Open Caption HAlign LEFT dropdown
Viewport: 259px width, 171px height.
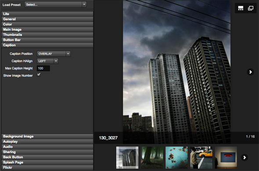tap(47, 61)
